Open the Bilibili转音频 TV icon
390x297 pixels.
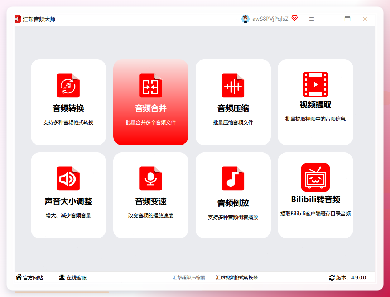click(x=316, y=177)
